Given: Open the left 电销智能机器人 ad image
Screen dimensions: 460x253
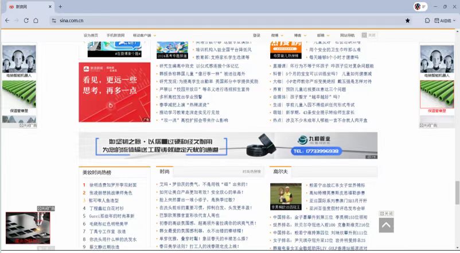Looking at the screenshot, I should 19,59.
